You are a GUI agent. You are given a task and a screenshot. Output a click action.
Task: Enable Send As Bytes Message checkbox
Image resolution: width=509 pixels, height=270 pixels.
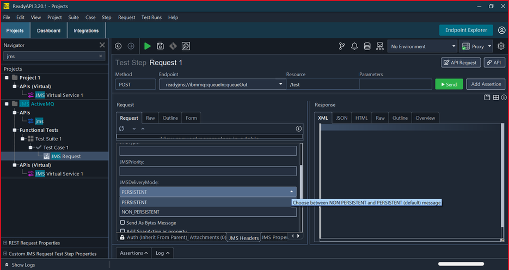[x=122, y=223]
